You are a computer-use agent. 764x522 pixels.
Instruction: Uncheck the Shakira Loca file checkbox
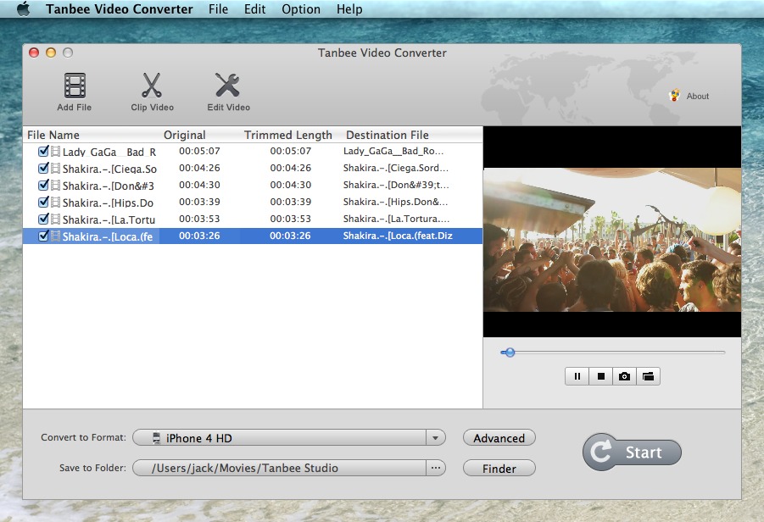pyautogui.click(x=43, y=236)
